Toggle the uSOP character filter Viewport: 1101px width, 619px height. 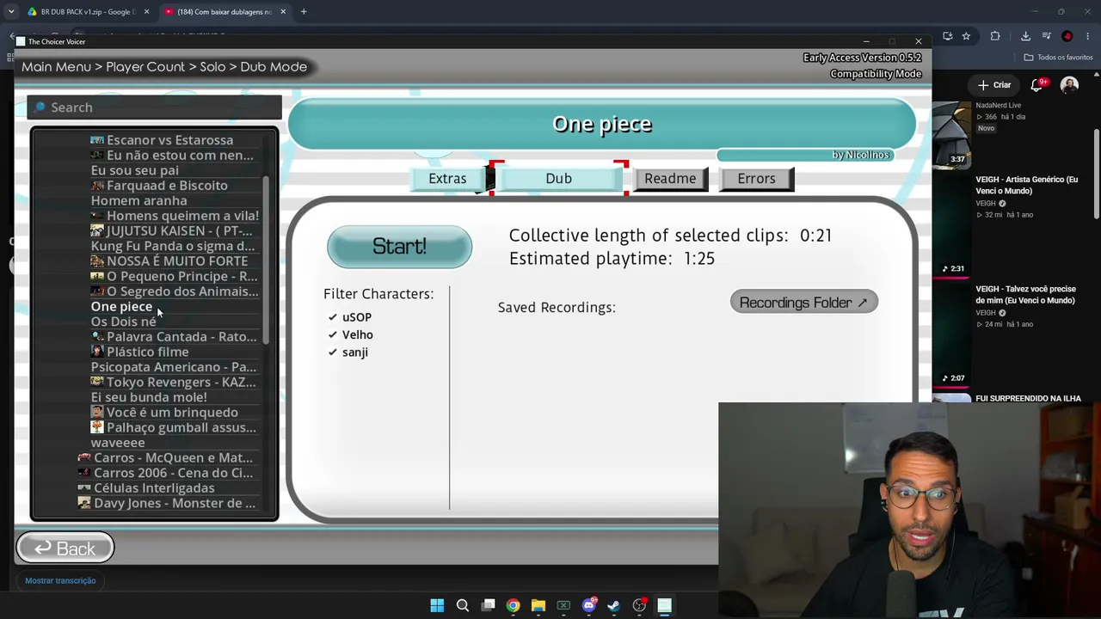[349, 317]
